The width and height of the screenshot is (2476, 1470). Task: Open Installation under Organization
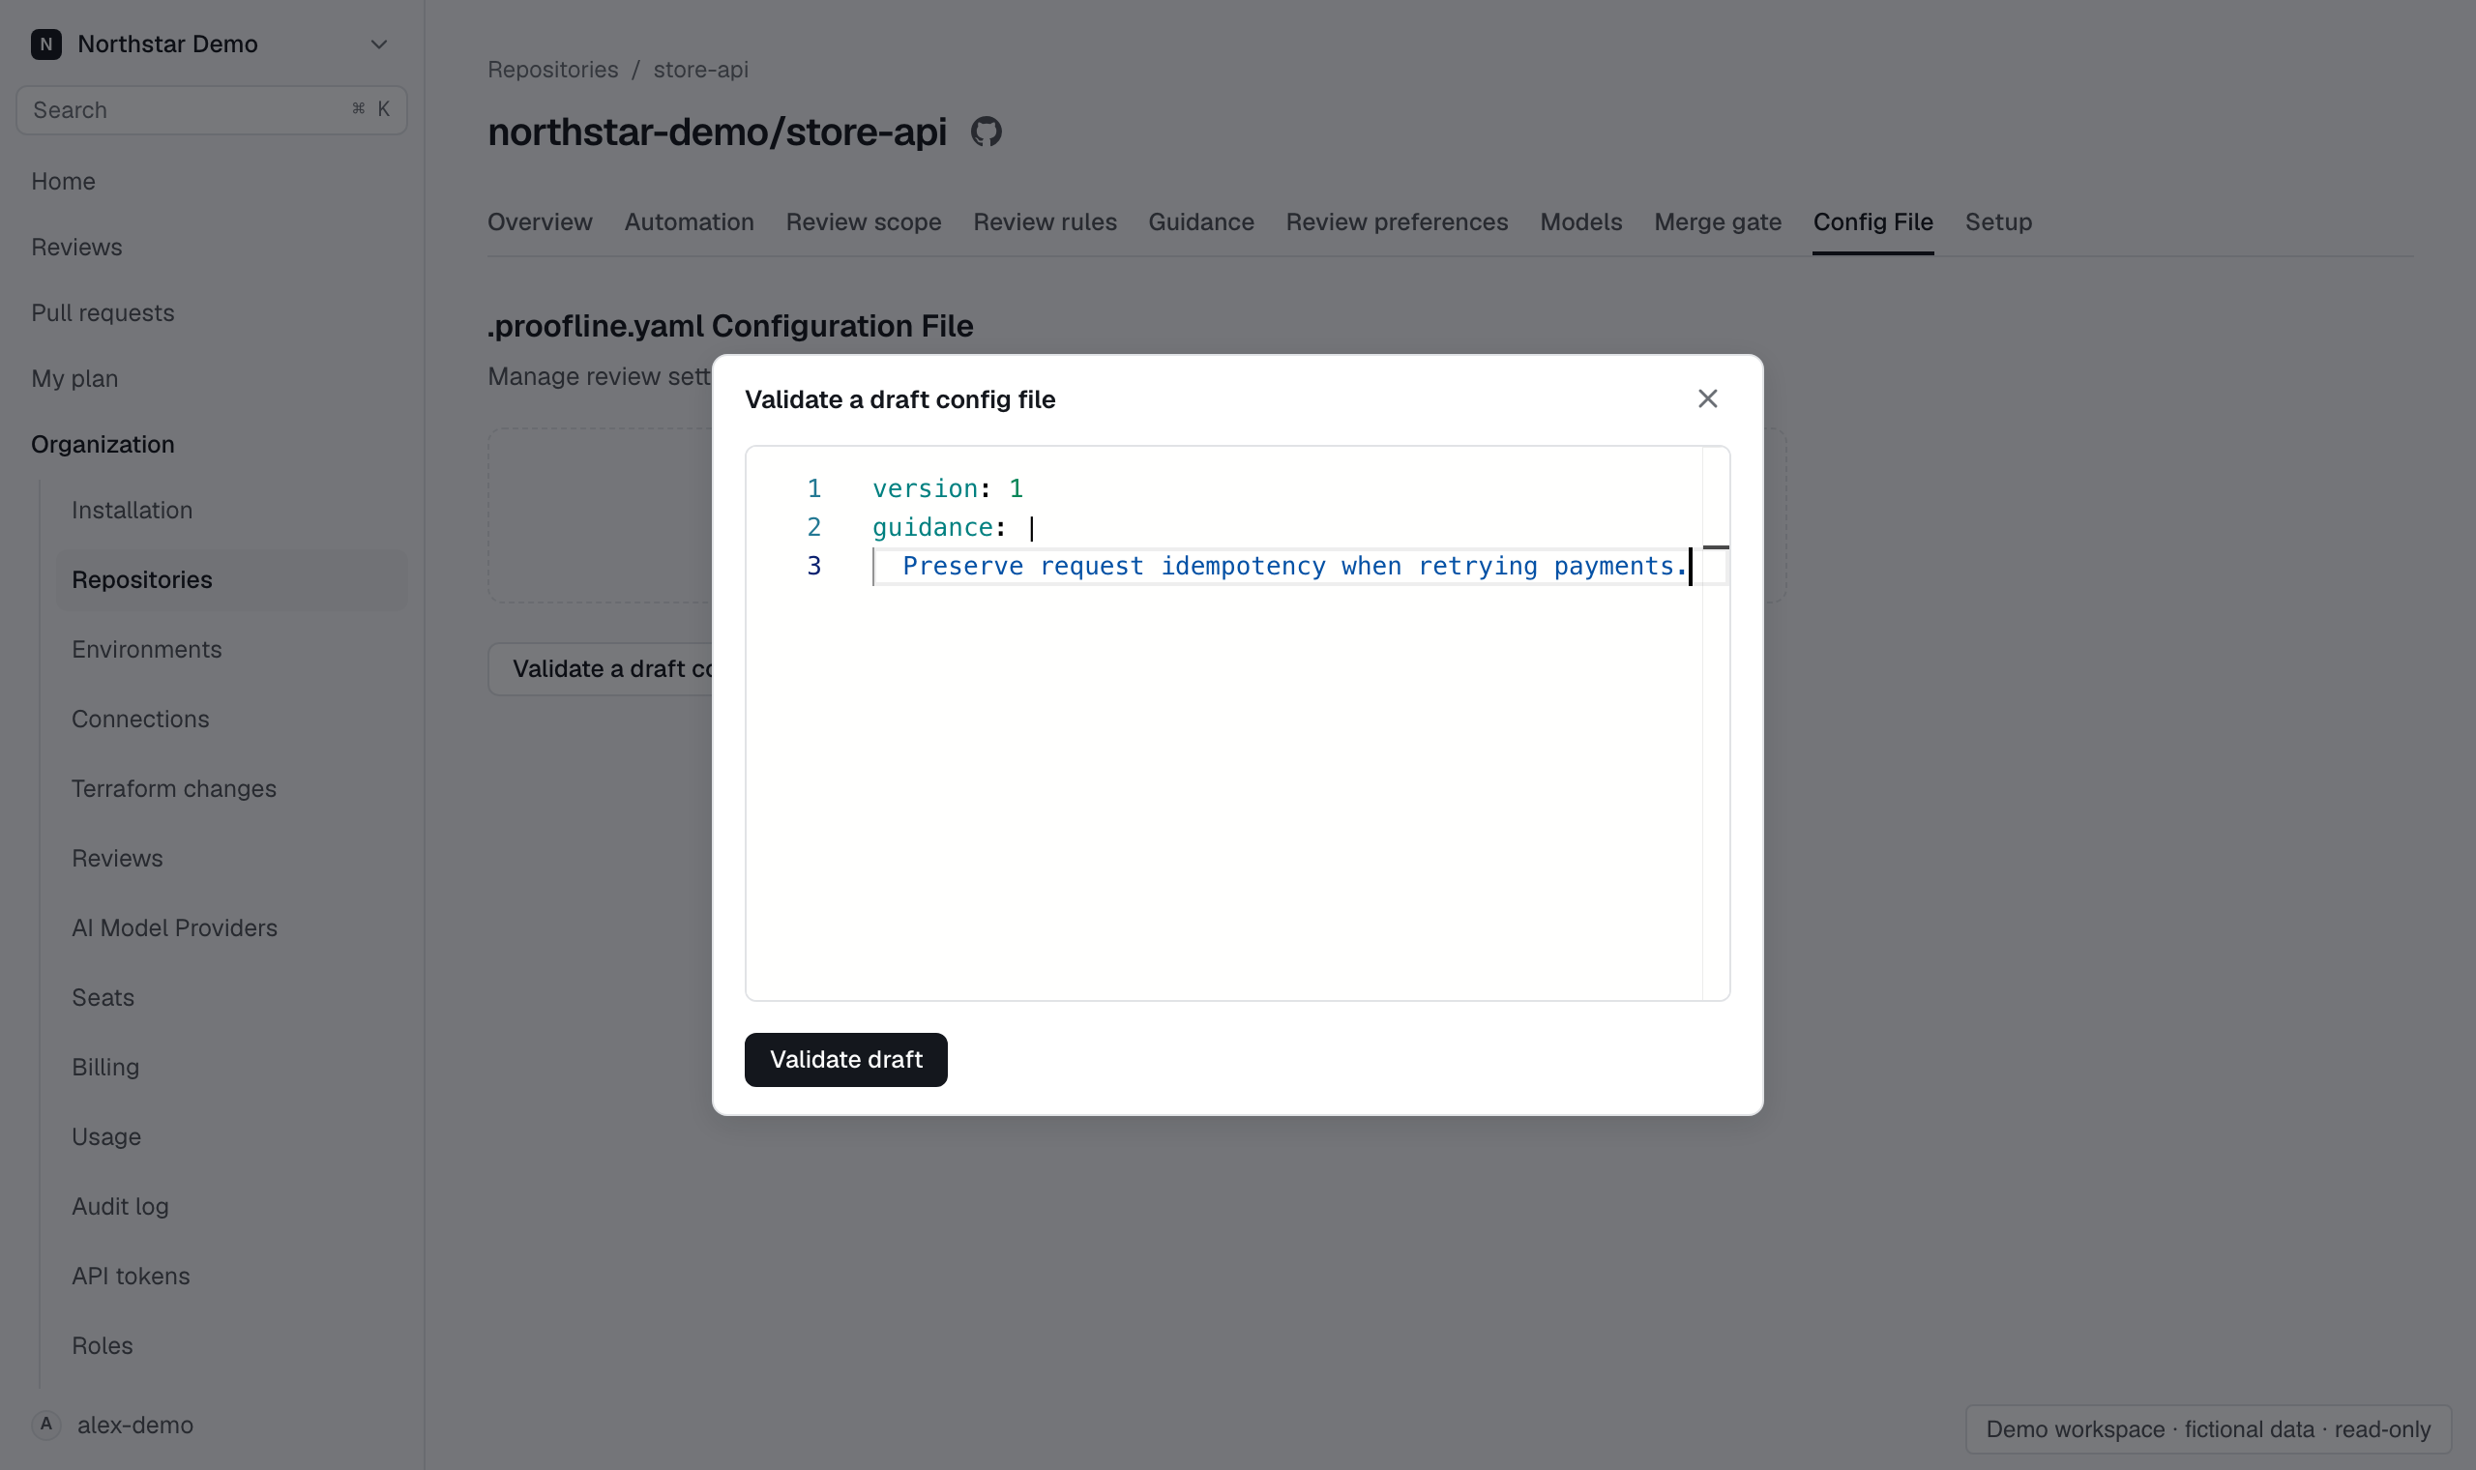point(132,510)
